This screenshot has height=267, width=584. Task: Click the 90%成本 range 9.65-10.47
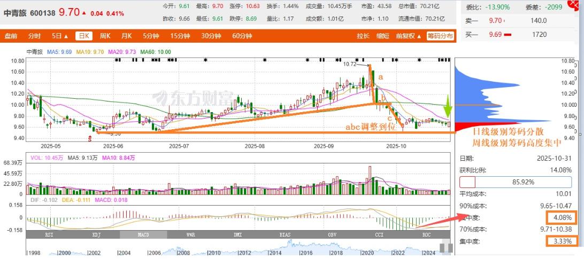pyautogui.click(x=557, y=206)
